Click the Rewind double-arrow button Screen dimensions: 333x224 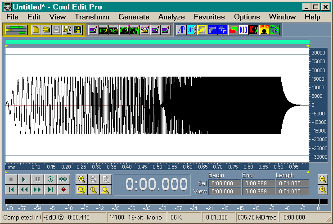pos(24,190)
